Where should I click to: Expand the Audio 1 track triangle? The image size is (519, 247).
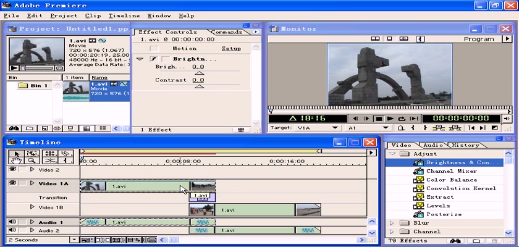(x=32, y=222)
